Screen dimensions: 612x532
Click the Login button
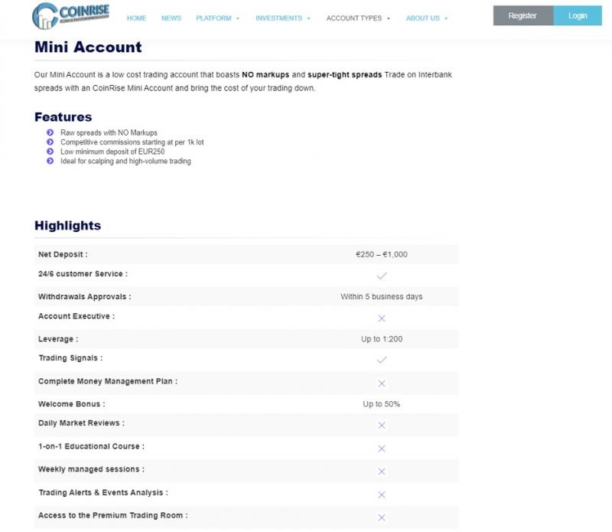(x=578, y=15)
